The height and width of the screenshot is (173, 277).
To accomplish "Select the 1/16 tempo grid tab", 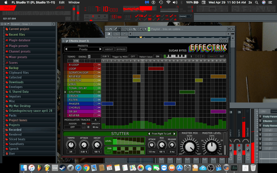I will tap(76, 61).
